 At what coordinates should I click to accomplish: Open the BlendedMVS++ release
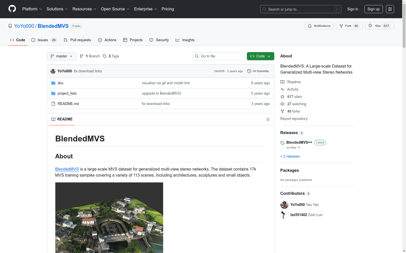point(299,142)
